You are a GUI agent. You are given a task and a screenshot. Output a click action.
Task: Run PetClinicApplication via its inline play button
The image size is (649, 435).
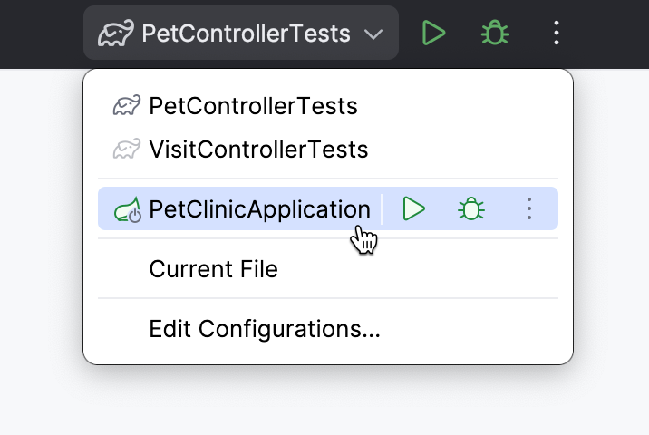click(414, 209)
